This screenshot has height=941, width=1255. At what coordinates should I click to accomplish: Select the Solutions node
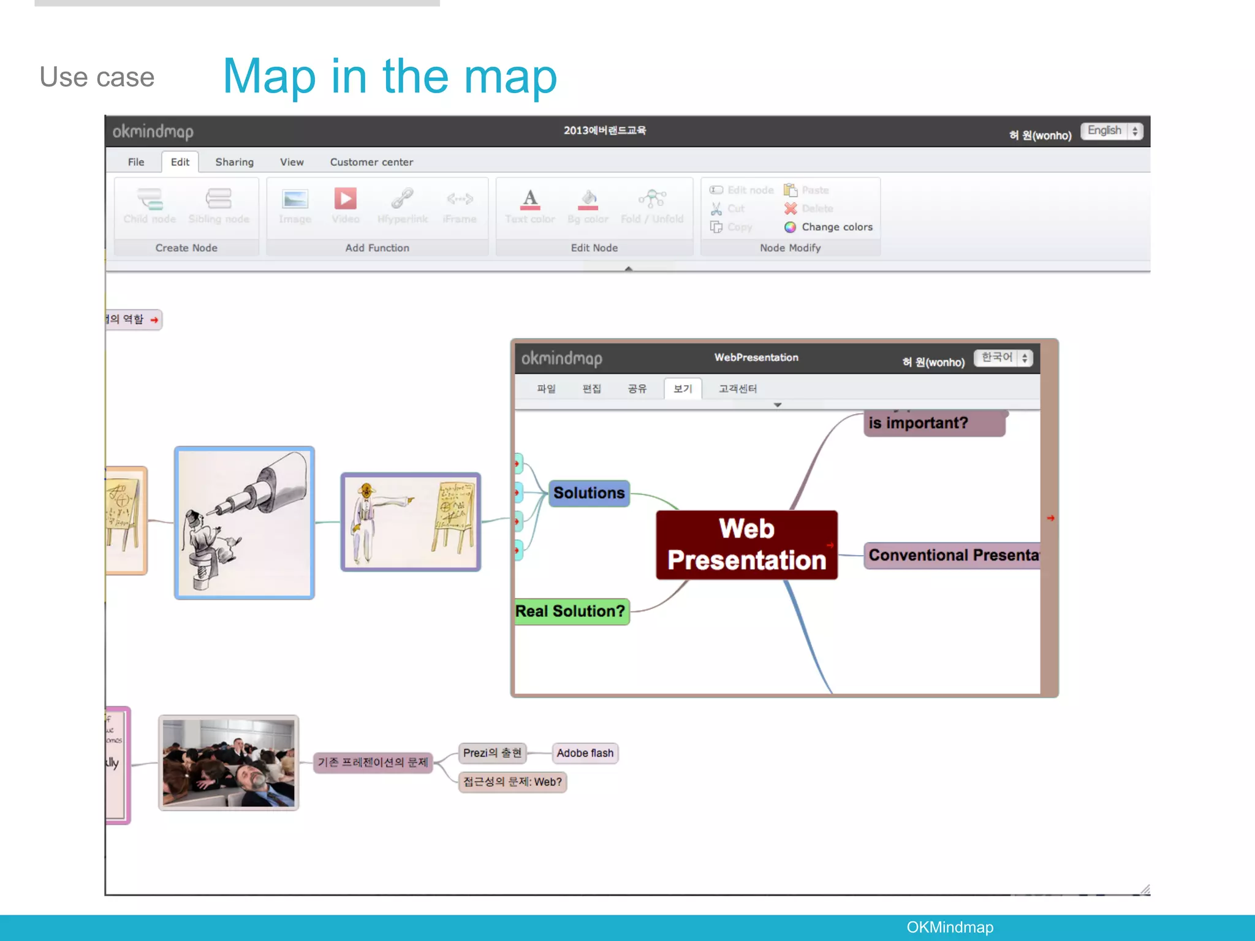[x=589, y=493]
